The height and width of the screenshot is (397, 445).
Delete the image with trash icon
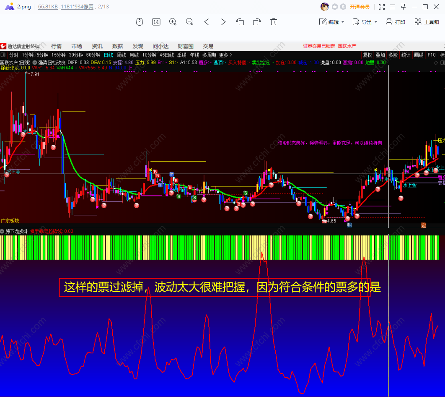[274, 22]
